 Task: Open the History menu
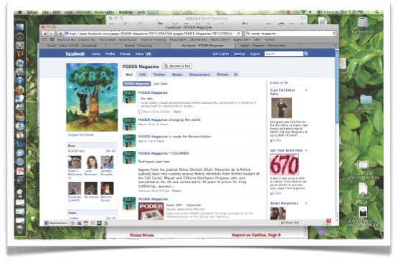click(x=83, y=12)
